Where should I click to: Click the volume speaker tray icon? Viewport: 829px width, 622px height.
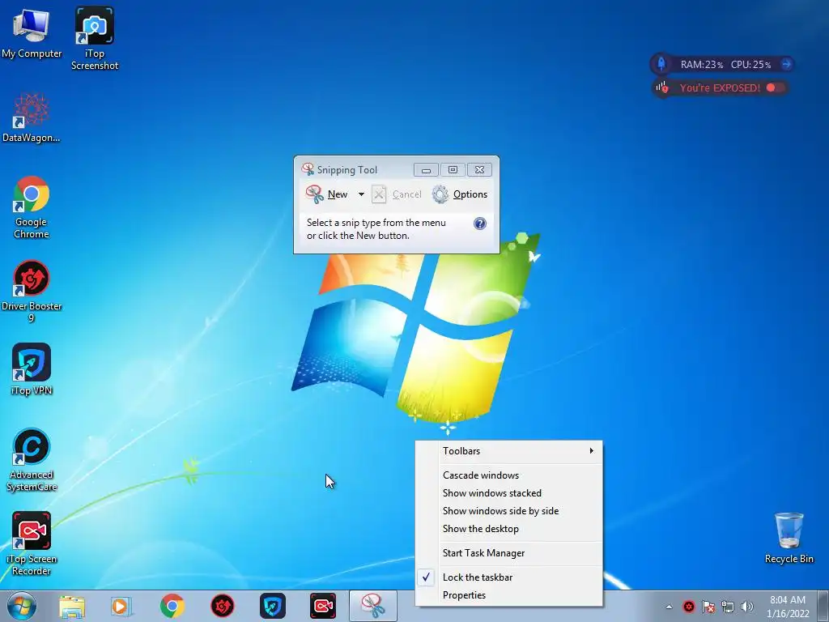point(747,607)
